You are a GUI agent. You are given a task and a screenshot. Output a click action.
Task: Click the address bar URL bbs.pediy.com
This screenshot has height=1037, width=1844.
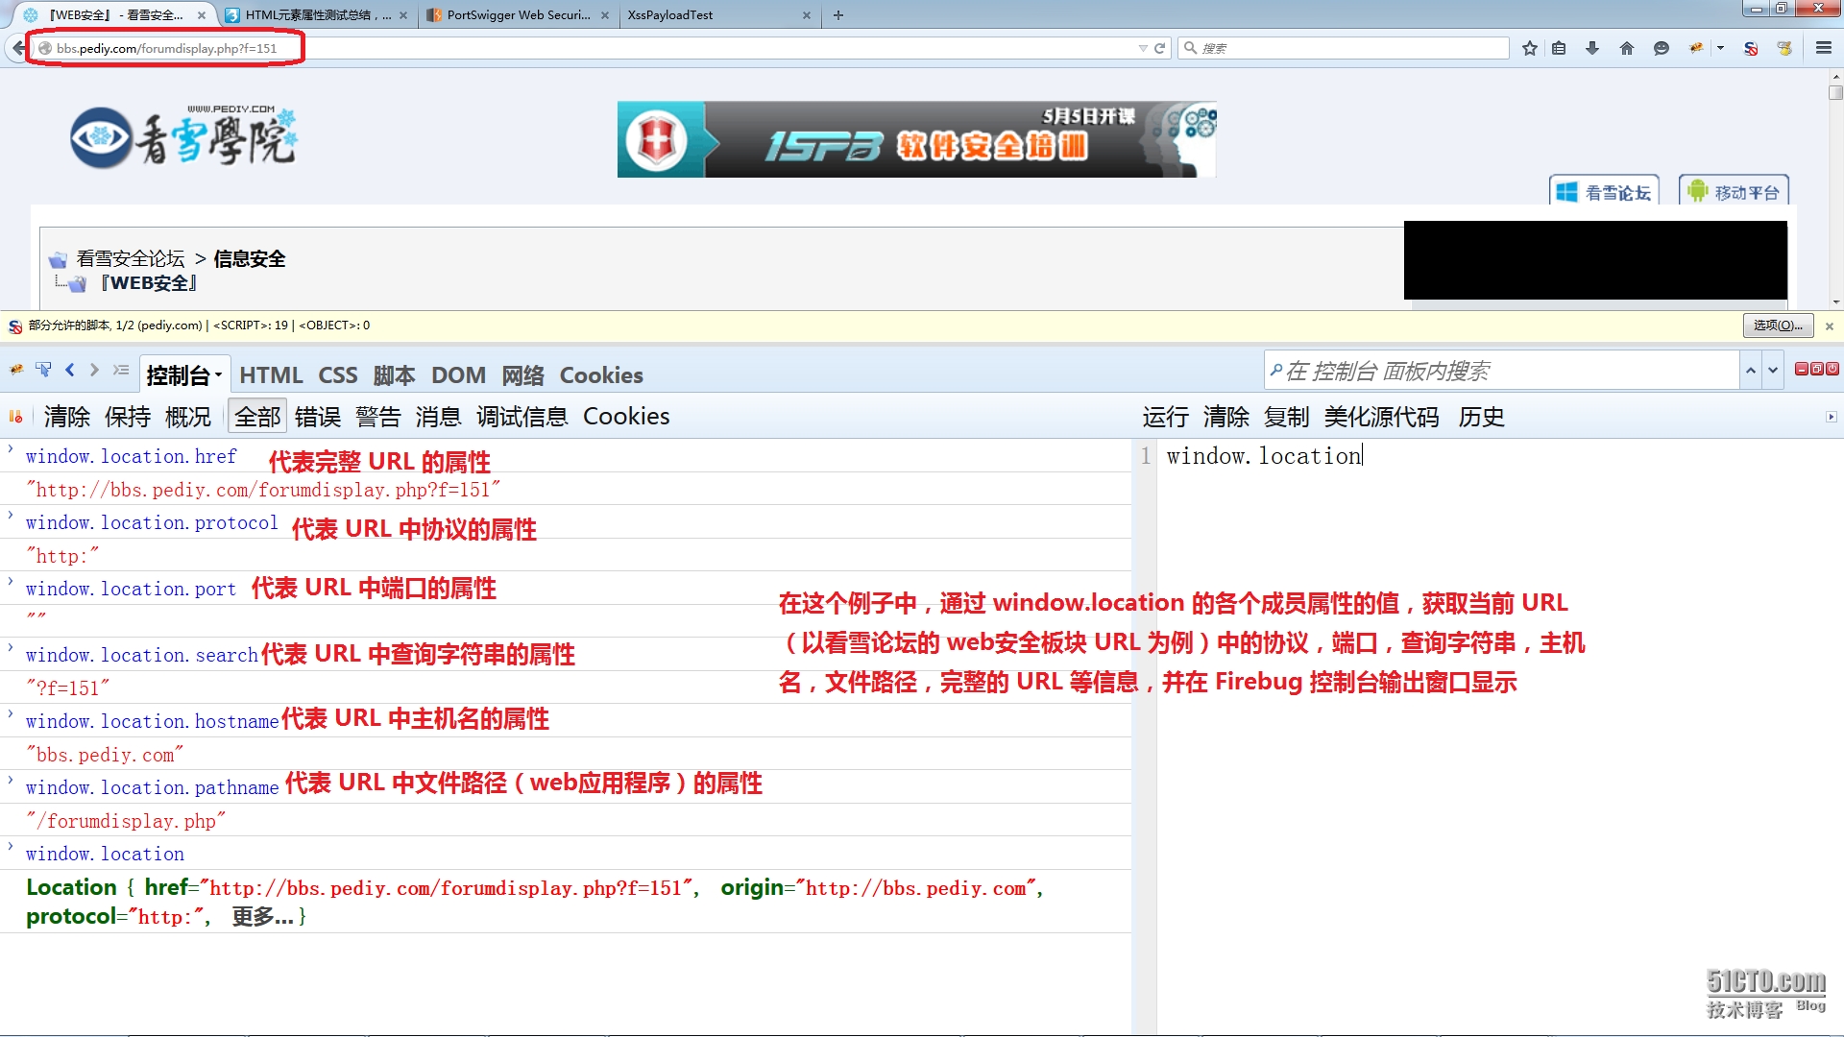coord(166,48)
